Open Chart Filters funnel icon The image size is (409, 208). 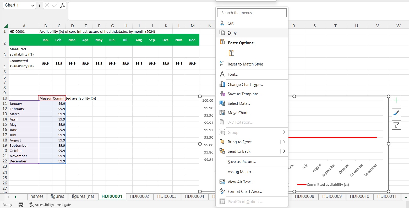click(396, 125)
